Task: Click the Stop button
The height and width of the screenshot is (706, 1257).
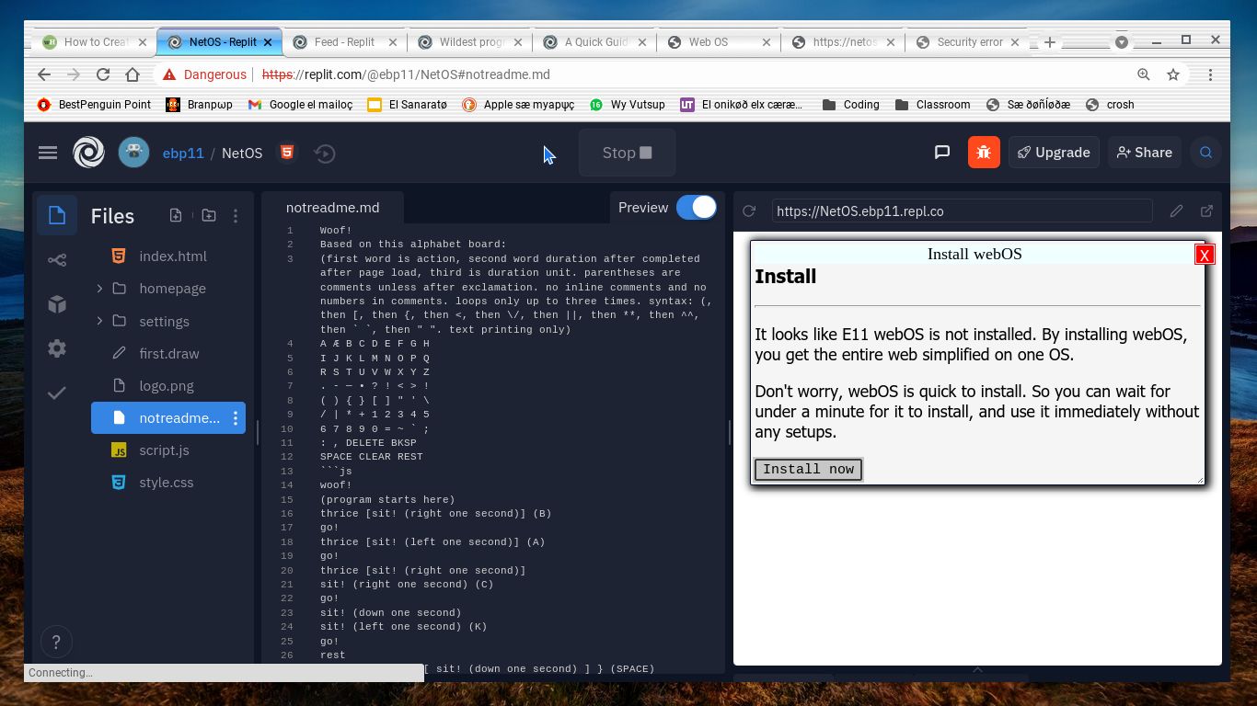Action: pos(628,153)
